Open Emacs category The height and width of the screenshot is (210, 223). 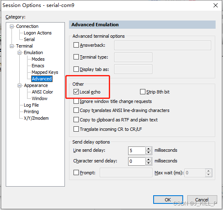pos(38,66)
